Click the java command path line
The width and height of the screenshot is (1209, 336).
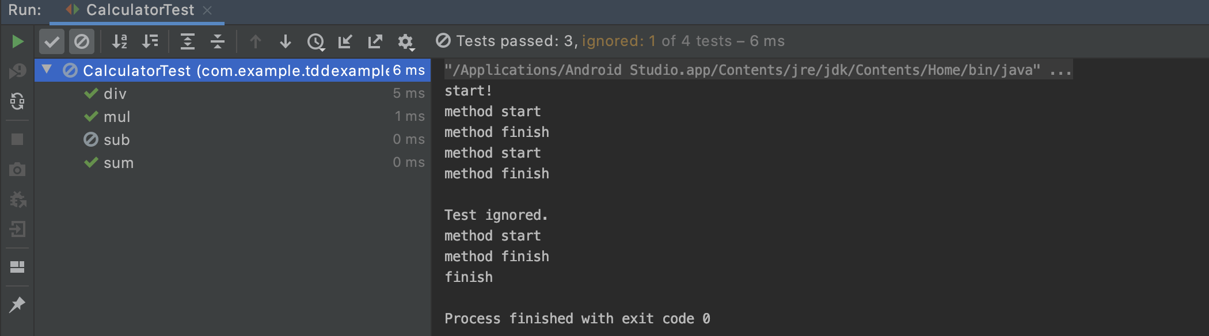click(758, 70)
